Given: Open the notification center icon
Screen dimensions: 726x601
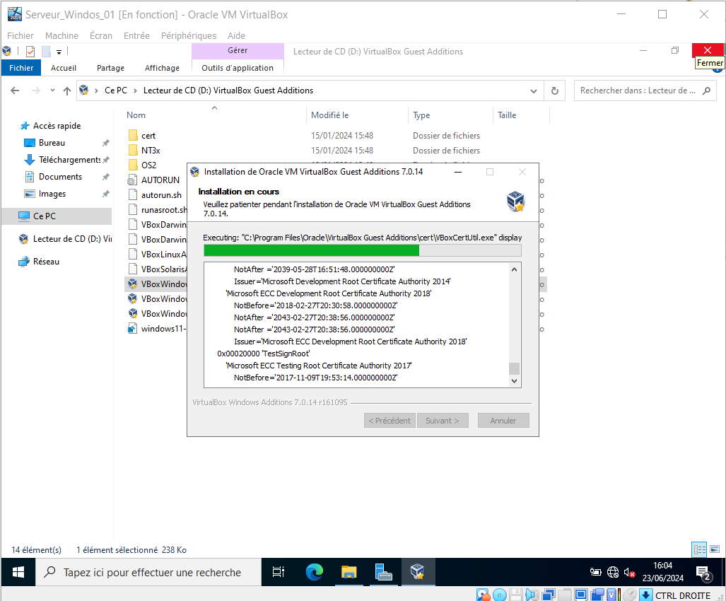Looking at the screenshot, I should 703,573.
